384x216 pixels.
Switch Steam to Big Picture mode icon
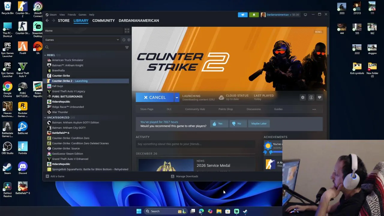click(x=305, y=15)
